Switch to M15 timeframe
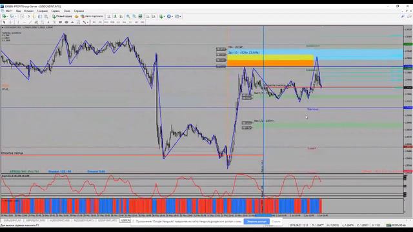The width and height of the screenshot is (413, 232). coord(106,23)
